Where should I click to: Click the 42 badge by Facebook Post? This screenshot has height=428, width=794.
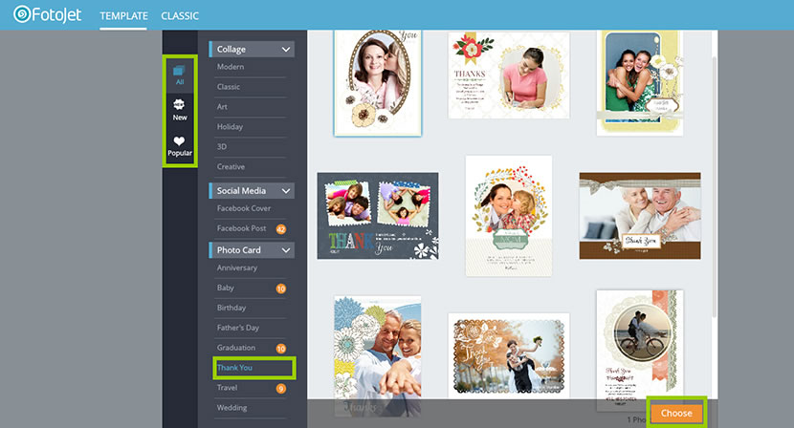pos(281,229)
